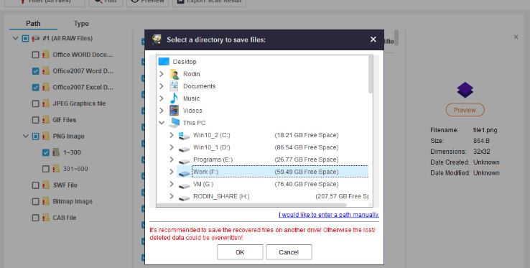This screenshot has width=530, height=268.
Task: Expand the Rodin folder node
Action: click(162, 74)
